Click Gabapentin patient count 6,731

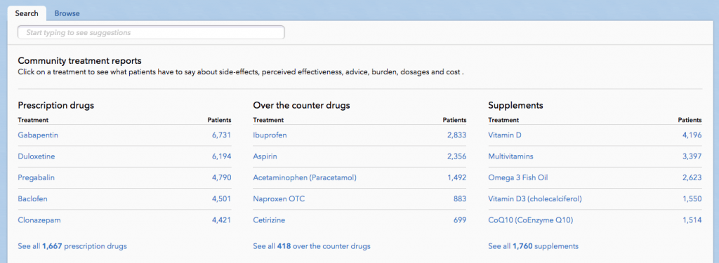click(221, 135)
